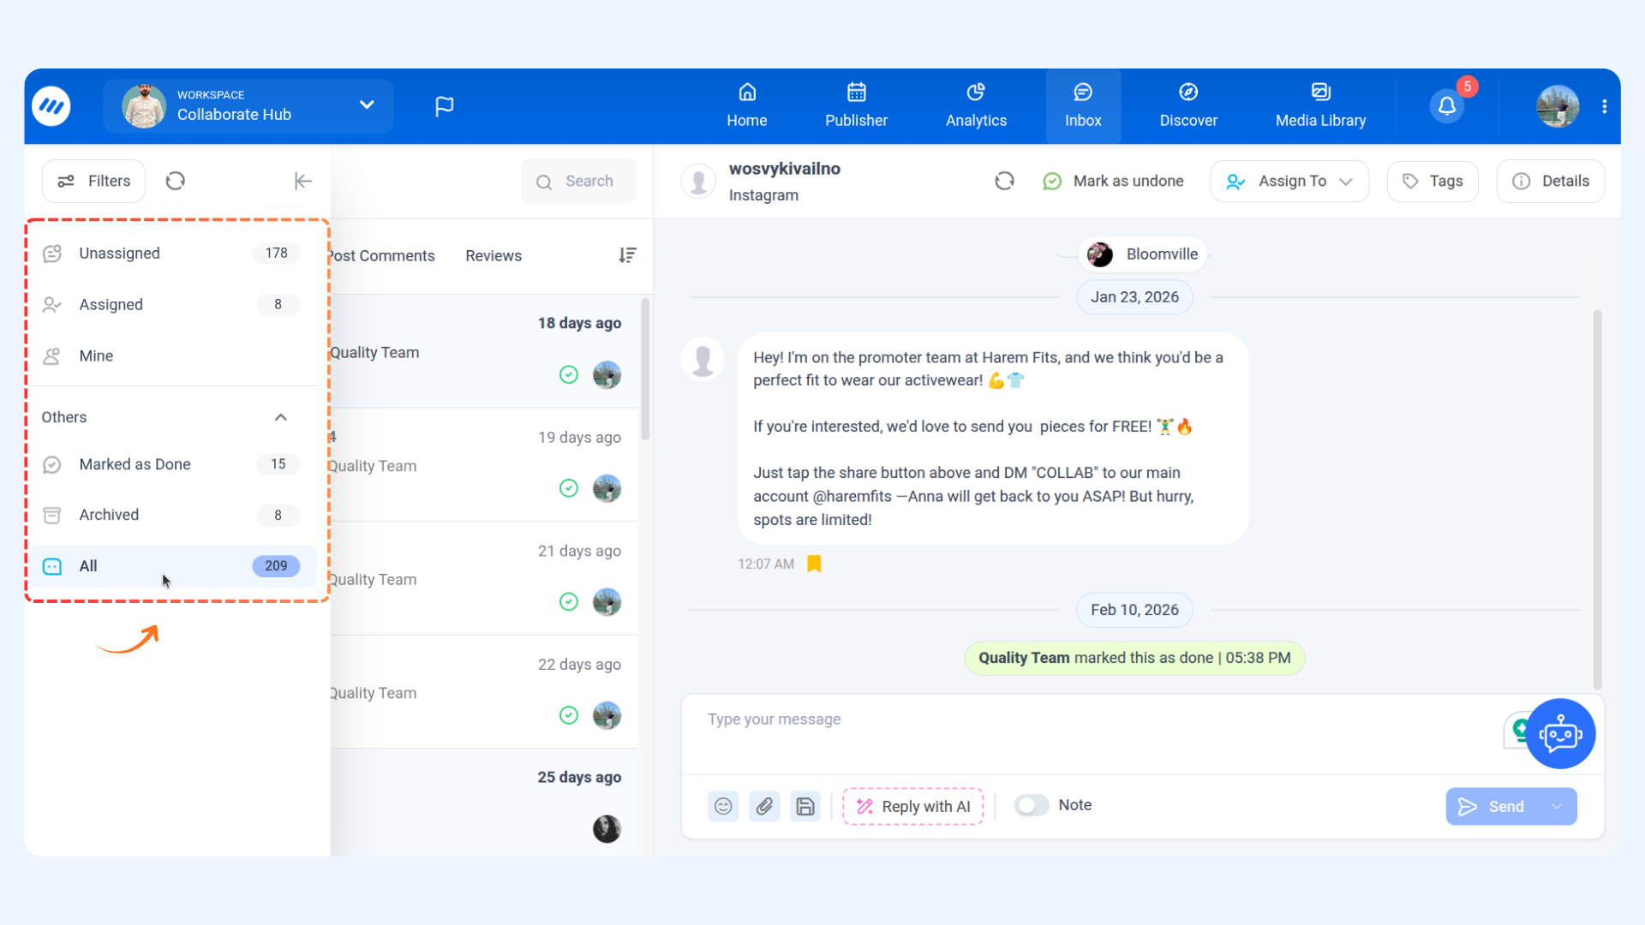
Task: Open saved replies icon in composer
Action: coord(805,806)
